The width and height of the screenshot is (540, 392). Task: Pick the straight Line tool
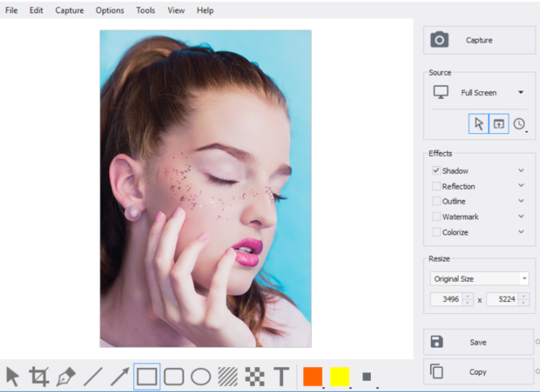click(93, 377)
